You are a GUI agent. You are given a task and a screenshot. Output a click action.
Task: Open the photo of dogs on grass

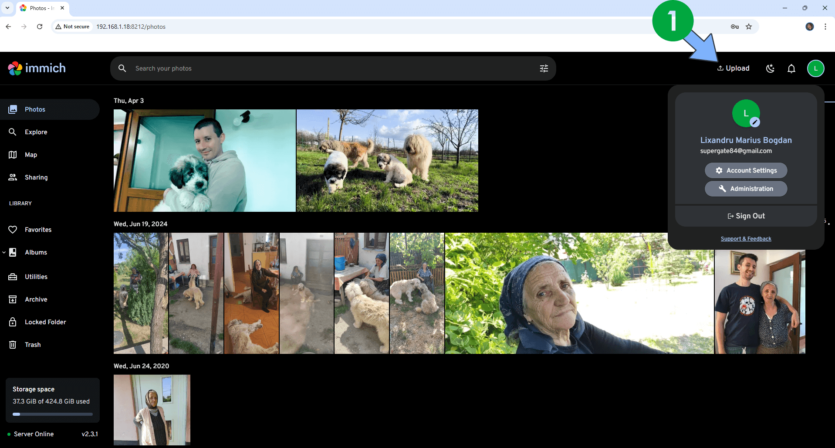pos(387,160)
